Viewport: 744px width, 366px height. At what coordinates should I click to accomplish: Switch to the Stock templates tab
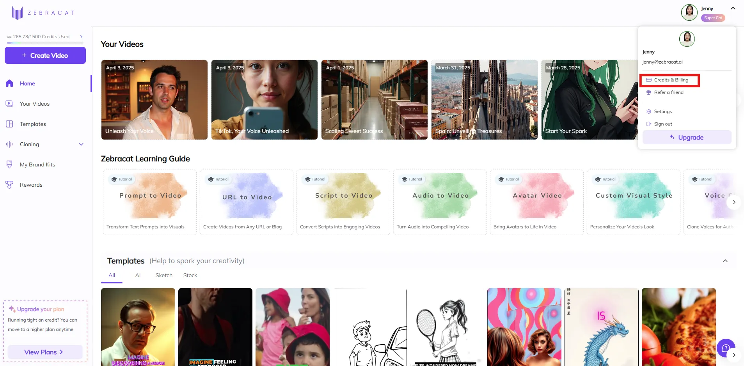click(x=190, y=275)
